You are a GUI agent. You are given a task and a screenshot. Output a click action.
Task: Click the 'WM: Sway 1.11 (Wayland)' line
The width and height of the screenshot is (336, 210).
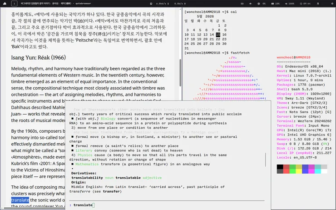point(301,98)
